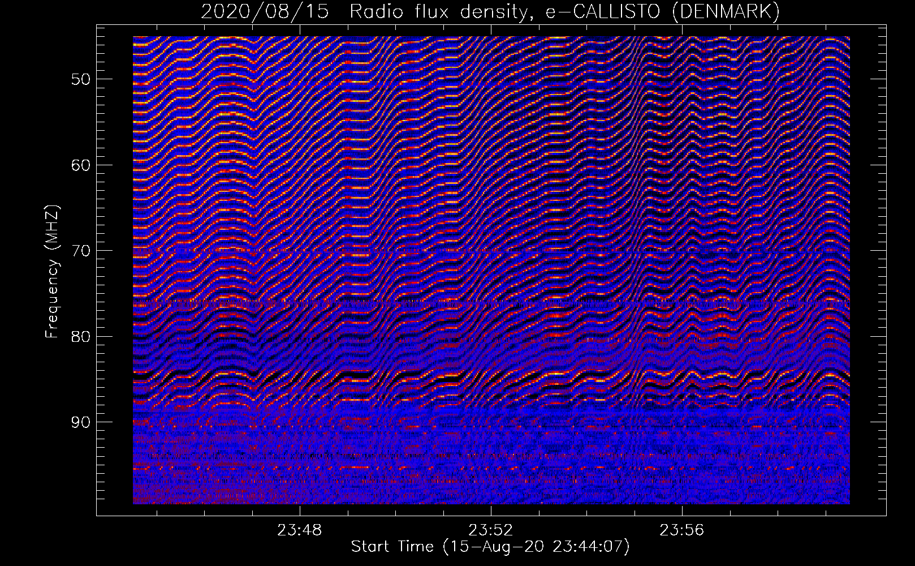Image resolution: width=915 pixels, height=566 pixels.
Task: Click the 23:52 time tick label
Action: pyautogui.click(x=490, y=530)
